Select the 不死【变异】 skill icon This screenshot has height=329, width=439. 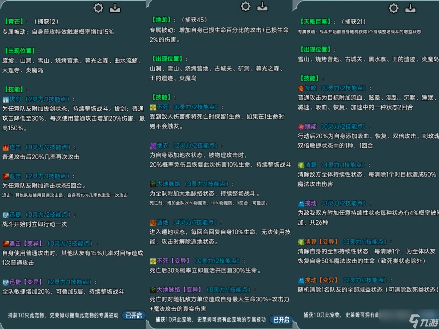coord(153,261)
